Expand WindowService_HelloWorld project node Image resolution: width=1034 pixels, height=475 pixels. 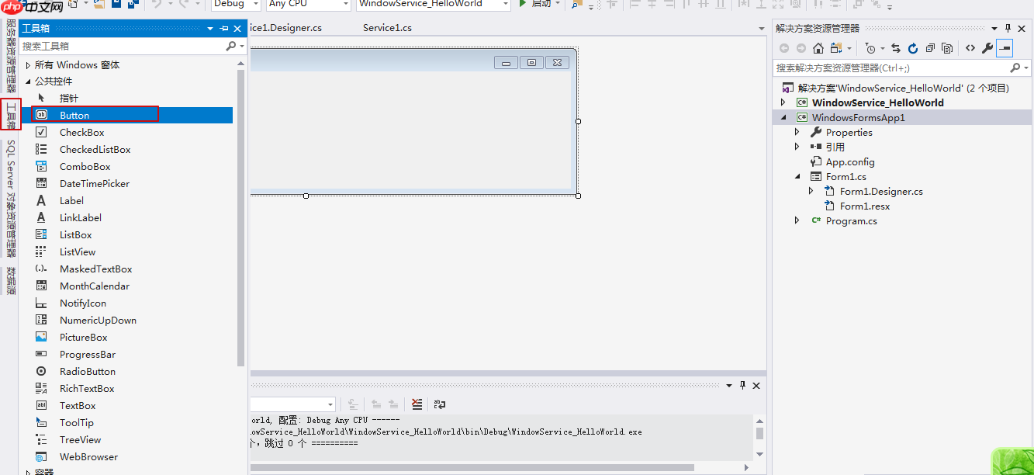(783, 102)
